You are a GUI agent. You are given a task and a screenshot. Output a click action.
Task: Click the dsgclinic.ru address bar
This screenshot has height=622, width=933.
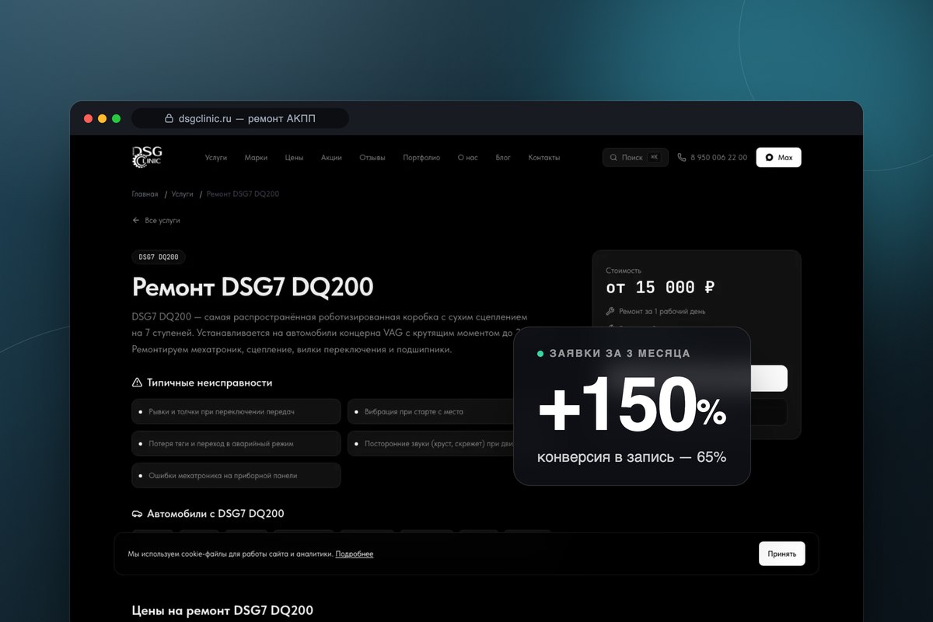pos(240,118)
